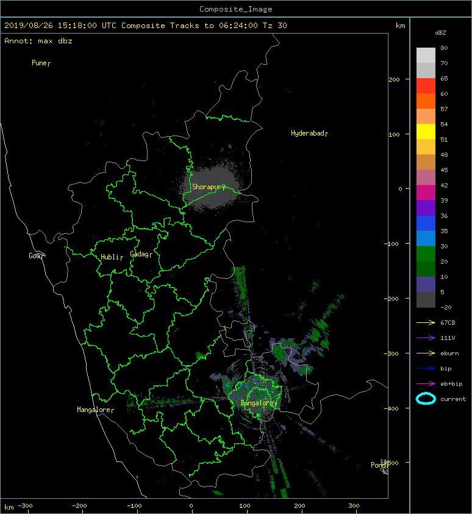Click the dark green 20 dBZ swatch
Viewport: 472px width, 514px height.
click(x=426, y=269)
